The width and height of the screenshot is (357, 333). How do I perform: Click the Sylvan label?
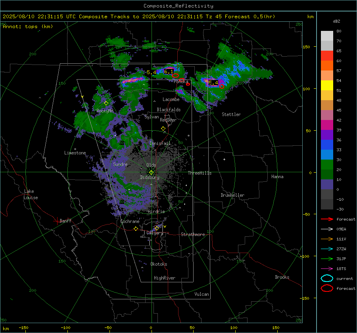tap(152, 117)
